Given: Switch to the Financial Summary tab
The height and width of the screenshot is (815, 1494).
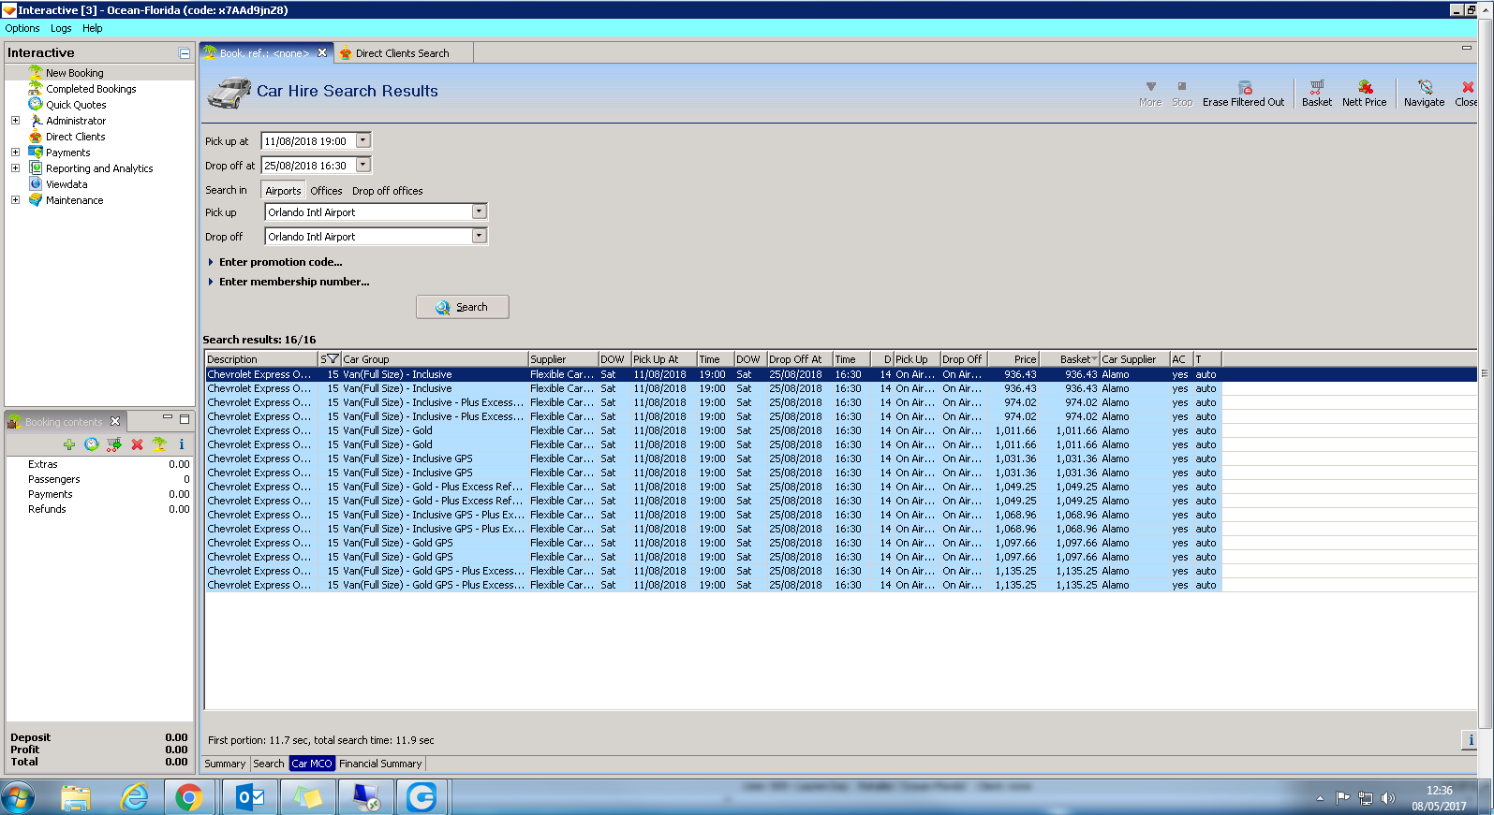Looking at the screenshot, I should pyautogui.click(x=380, y=764).
